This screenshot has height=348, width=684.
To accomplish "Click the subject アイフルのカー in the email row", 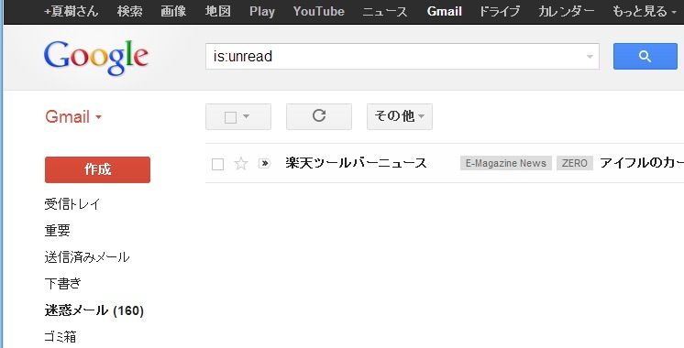I will pos(642,163).
